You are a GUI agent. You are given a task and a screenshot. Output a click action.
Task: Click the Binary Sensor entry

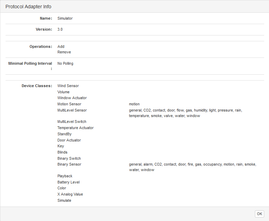69,164
